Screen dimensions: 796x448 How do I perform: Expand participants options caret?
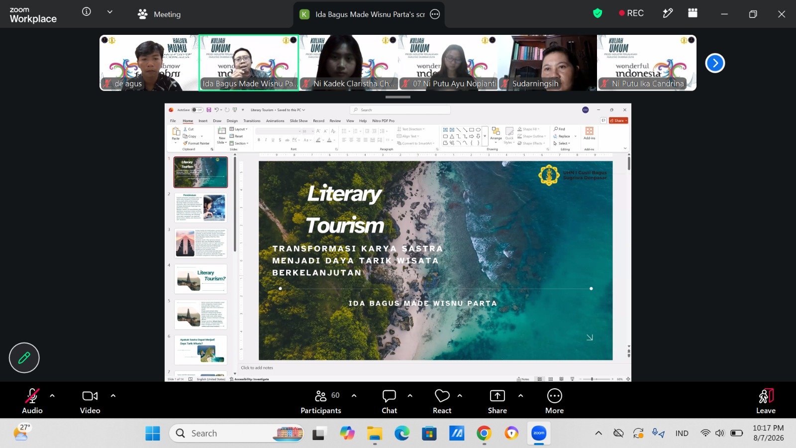coord(354,396)
